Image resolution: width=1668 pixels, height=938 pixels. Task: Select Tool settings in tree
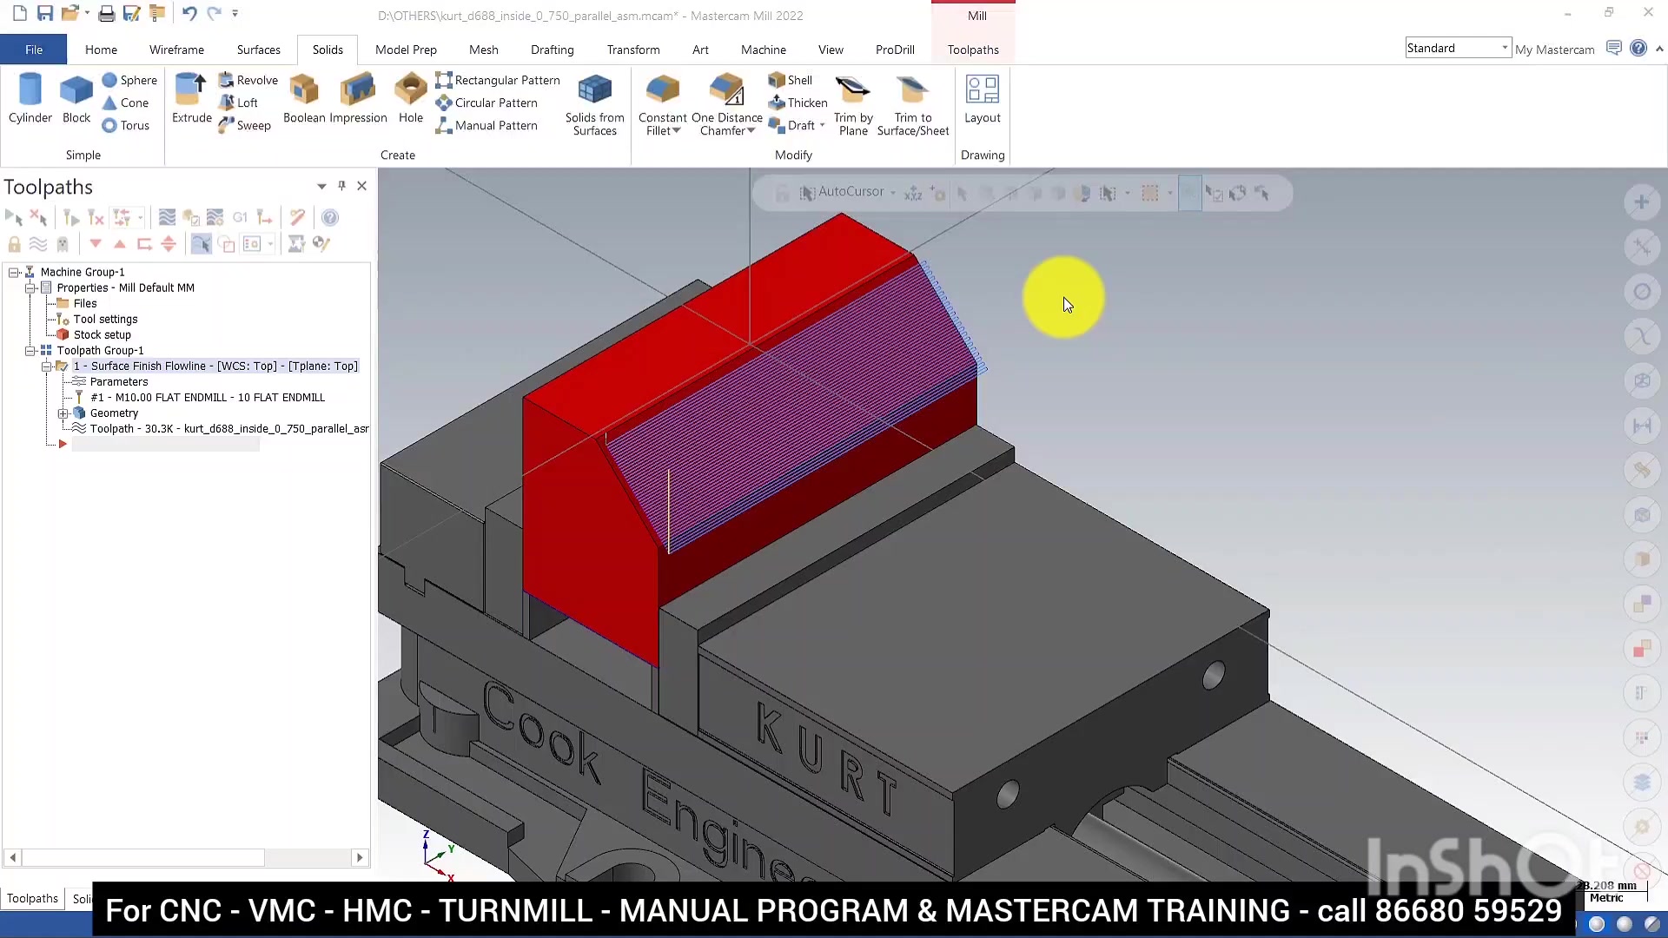click(105, 320)
